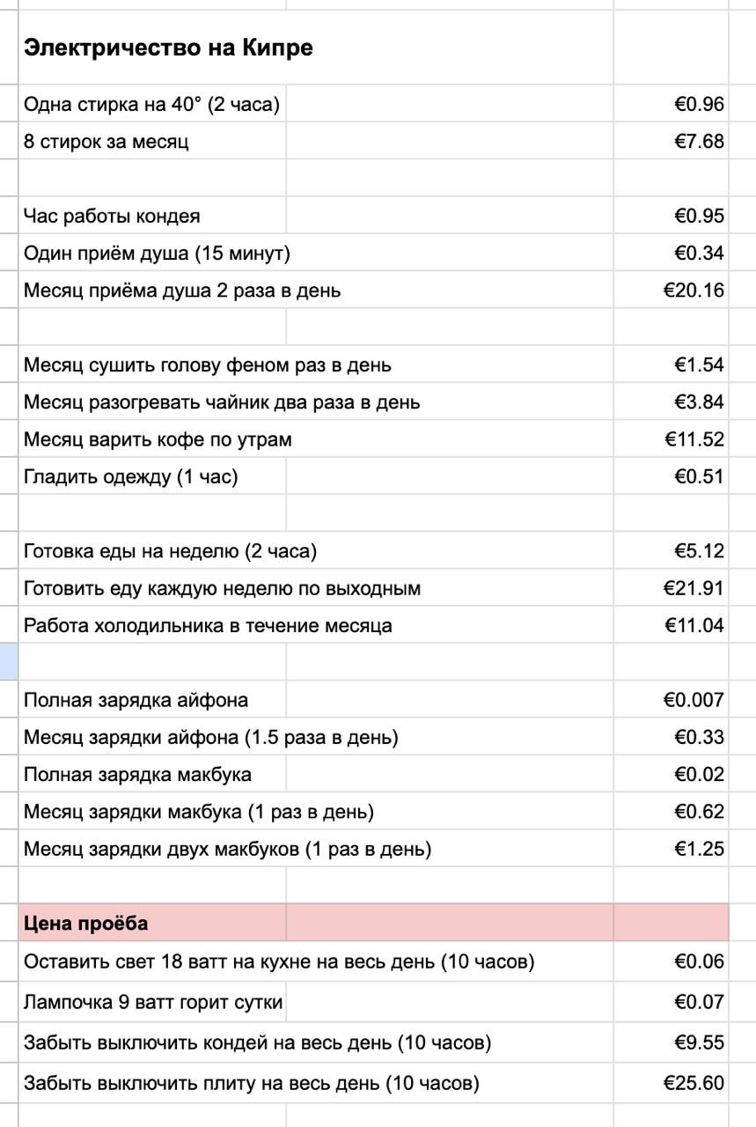Screen dimensions: 756x1127
Task: Click the €0.007 iPhone charge cost cell
Action: pyautogui.click(x=694, y=700)
